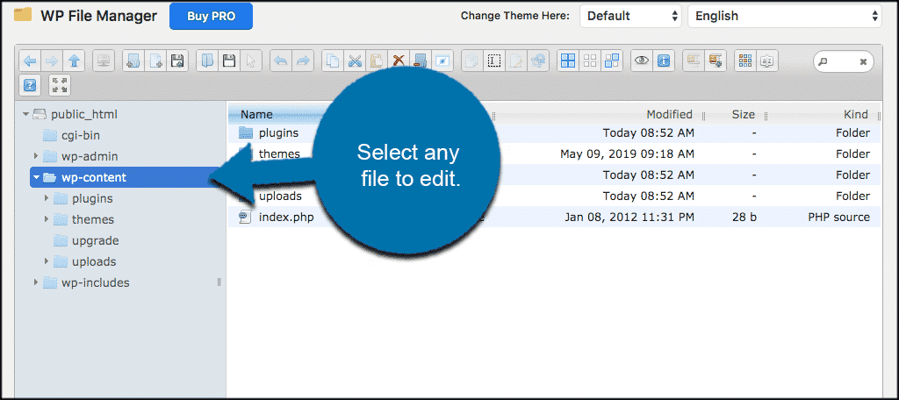Select the uploads folder in the file list

tap(280, 196)
